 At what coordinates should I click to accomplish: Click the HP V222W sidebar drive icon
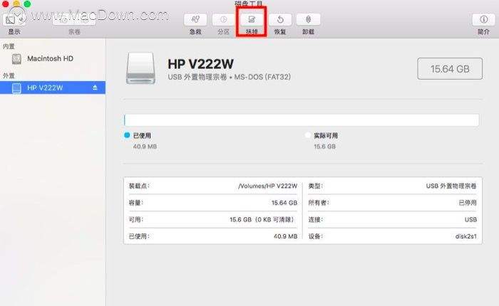(16, 88)
